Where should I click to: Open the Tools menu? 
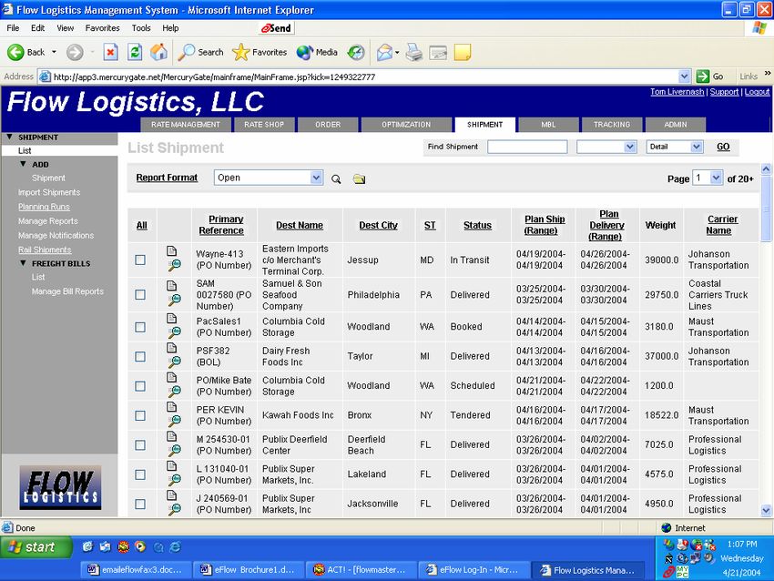click(141, 28)
